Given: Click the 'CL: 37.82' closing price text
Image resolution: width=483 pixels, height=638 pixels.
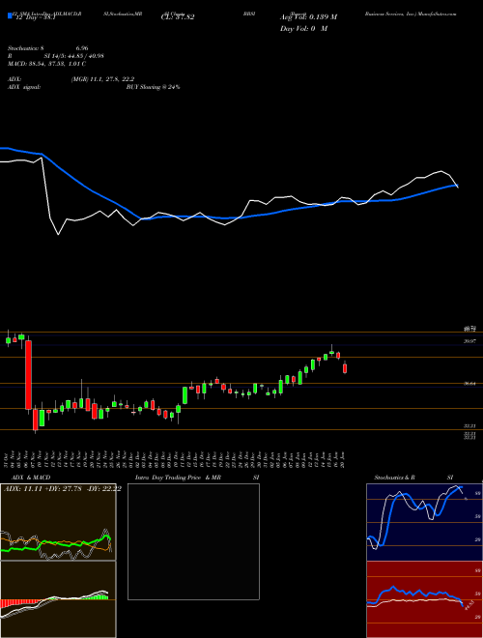Looking at the screenshot, I should tap(178, 17).
